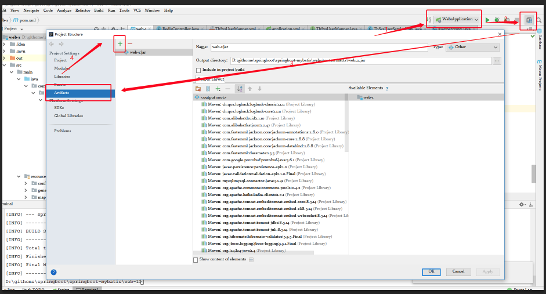Run WebApplication with green play icon
The height and width of the screenshot is (294, 546).
pos(487,20)
